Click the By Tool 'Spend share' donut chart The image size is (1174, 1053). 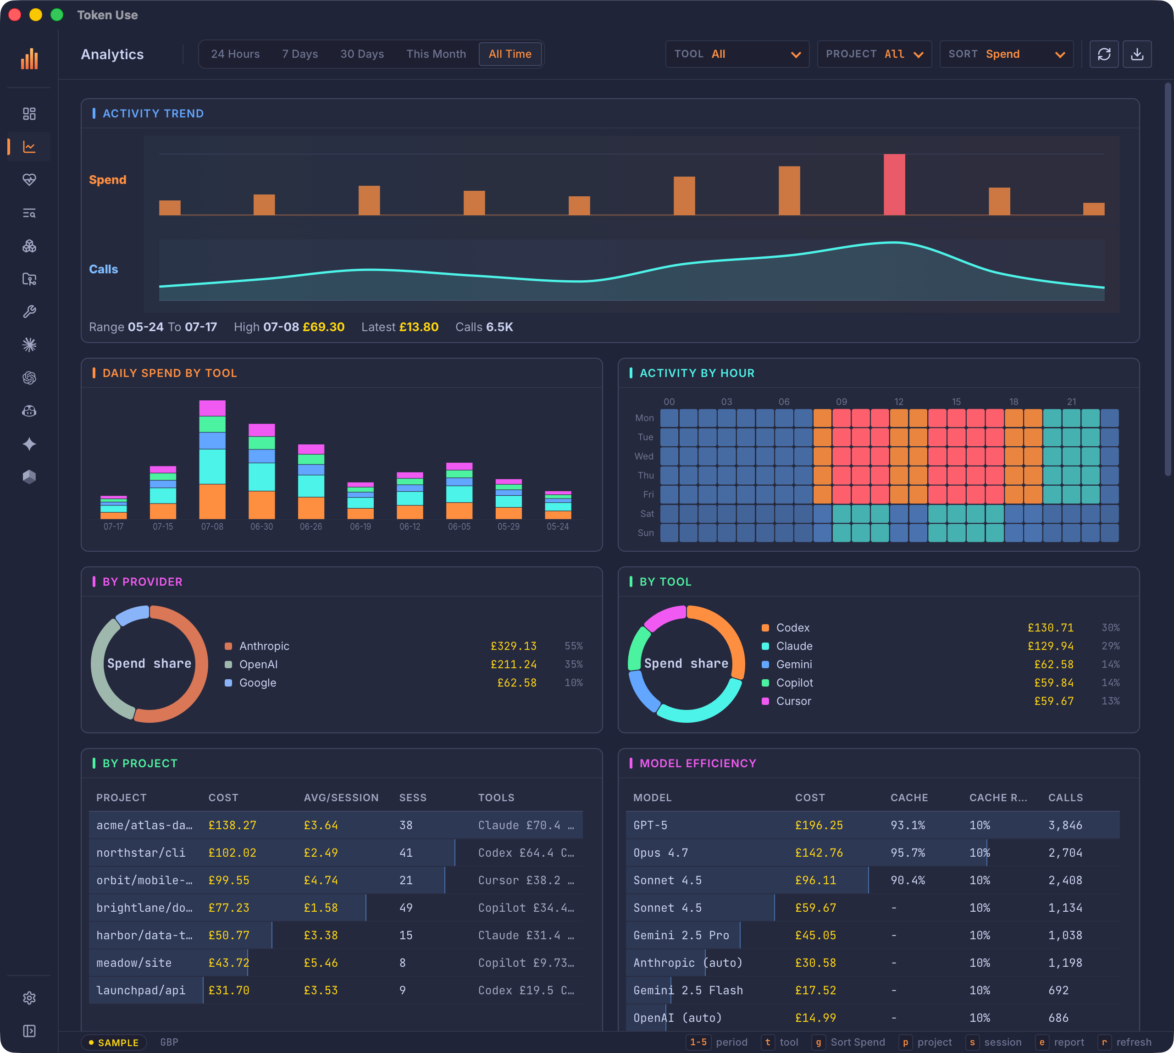pos(686,664)
